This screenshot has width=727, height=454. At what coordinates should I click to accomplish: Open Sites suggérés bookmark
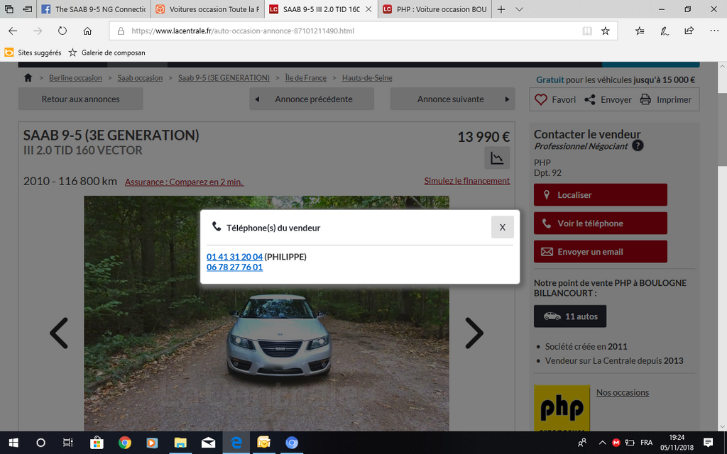click(x=33, y=52)
